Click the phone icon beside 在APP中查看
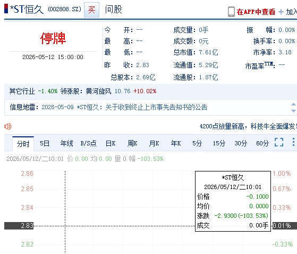Screen dimensions: 297x254 [x=231, y=12]
